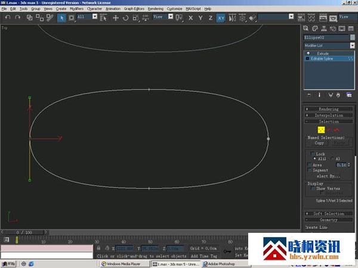Viewport: 358px width, 268px height.
Task: Expand the Soft Selection rollout
Action: pyautogui.click(x=329, y=214)
